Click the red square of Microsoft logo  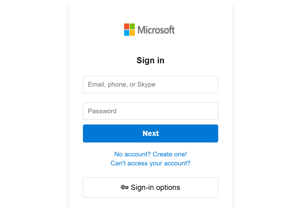coord(127,26)
